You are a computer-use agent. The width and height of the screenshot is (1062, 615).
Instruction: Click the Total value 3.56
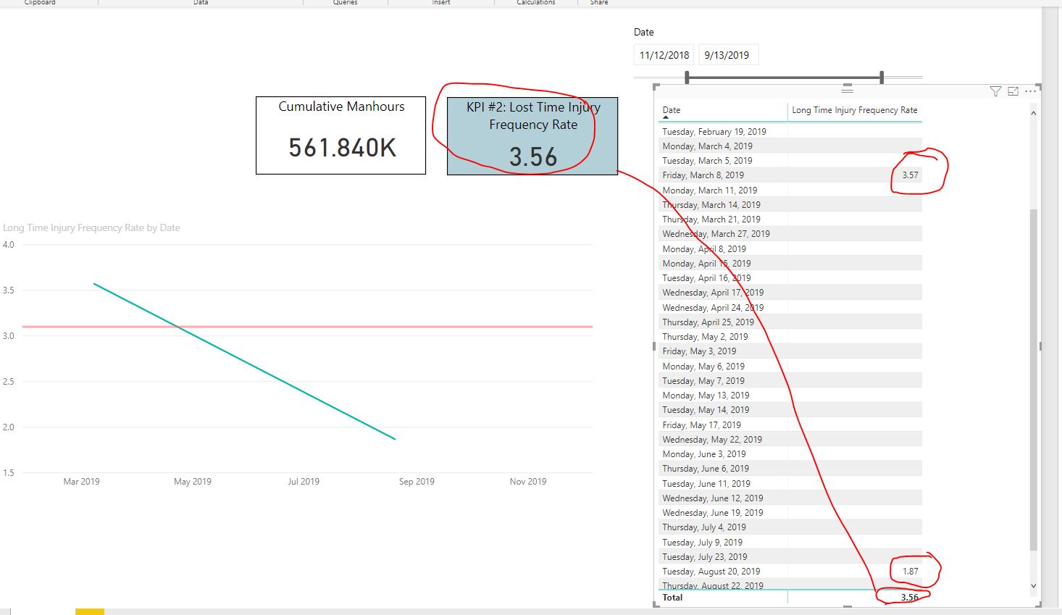pos(909,598)
